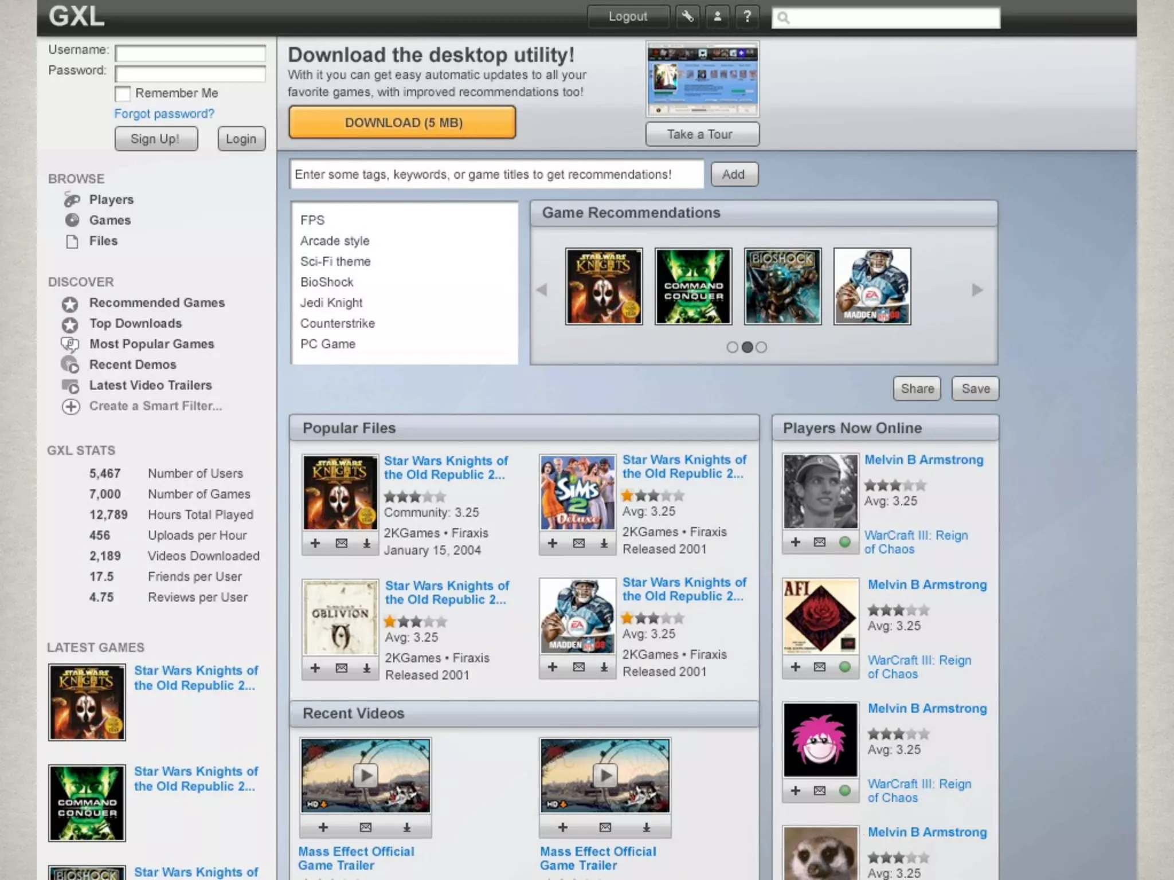
Task: Click download icon under Oblivion popular file
Action: (366, 668)
